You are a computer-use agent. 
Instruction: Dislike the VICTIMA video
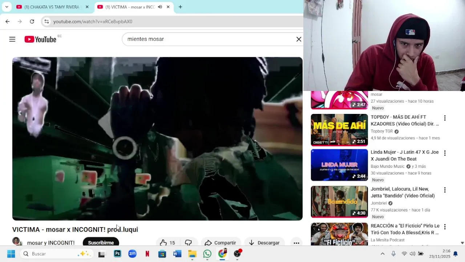click(188, 242)
